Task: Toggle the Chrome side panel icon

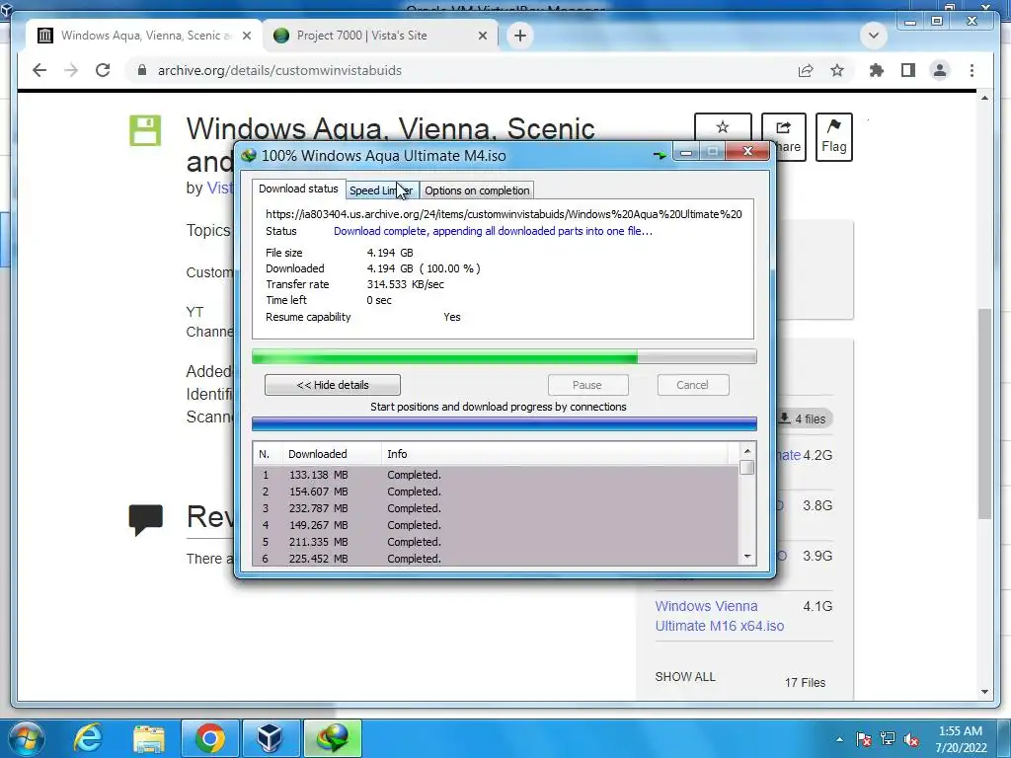Action: pyautogui.click(x=908, y=70)
